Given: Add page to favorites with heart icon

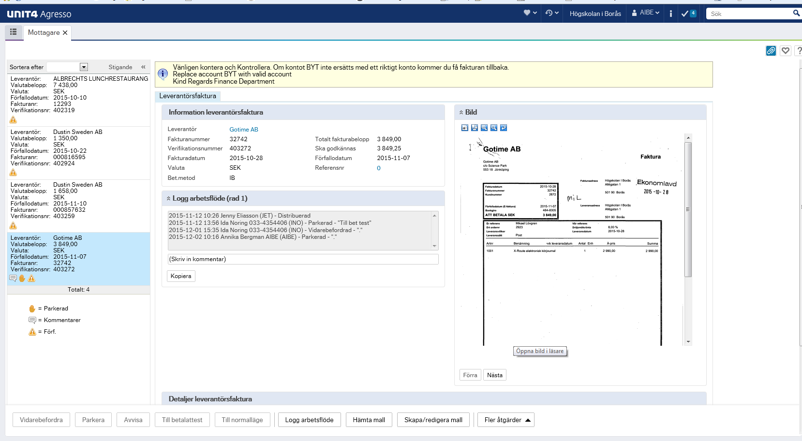Looking at the screenshot, I should click(x=786, y=51).
